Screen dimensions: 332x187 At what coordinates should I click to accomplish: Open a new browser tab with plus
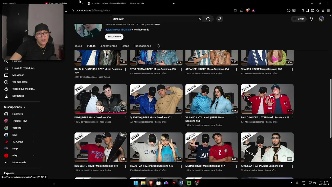point(174,3)
